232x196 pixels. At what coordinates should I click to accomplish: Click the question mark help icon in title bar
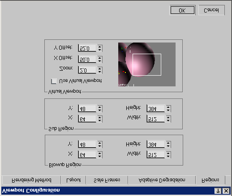(218, 191)
